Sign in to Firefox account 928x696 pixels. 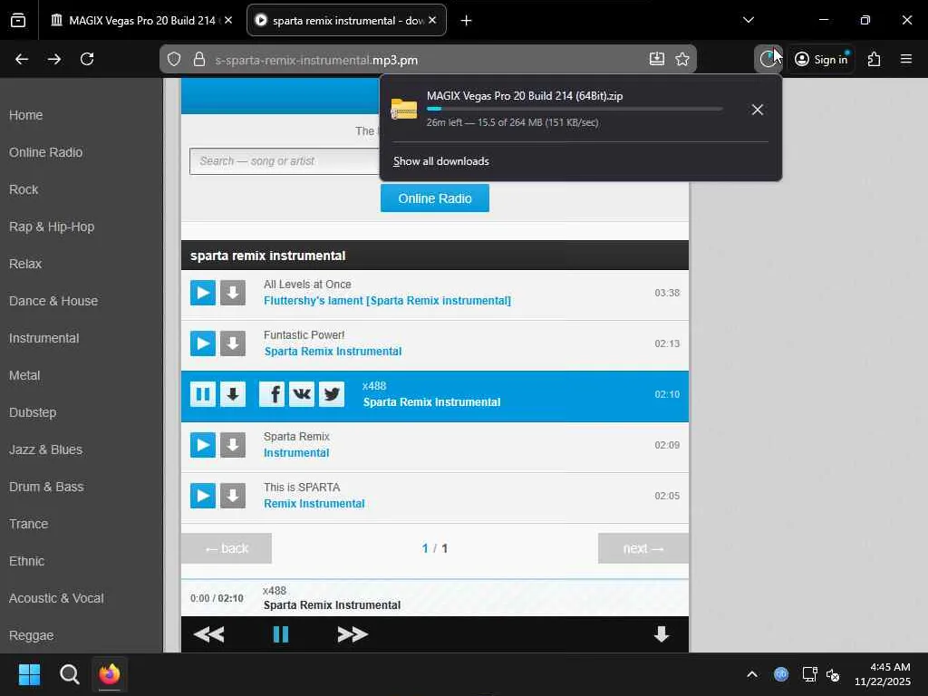821,59
